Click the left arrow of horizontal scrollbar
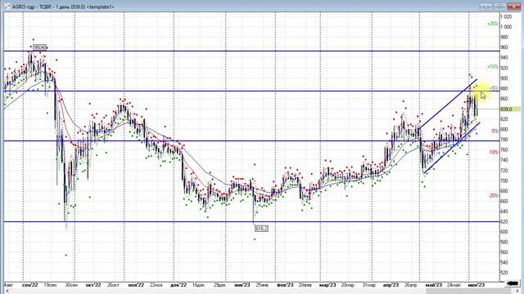This screenshot has width=524, height=294. pyautogui.click(x=7, y=291)
